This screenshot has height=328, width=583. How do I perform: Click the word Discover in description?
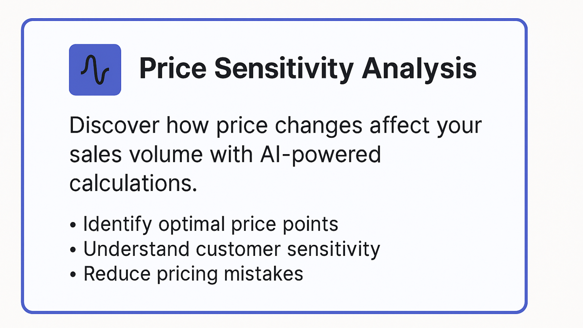coord(114,126)
